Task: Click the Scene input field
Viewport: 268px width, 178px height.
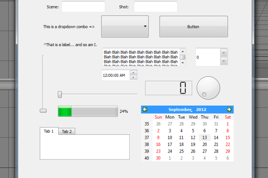Action: pyautogui.click(x=83, y=7)
